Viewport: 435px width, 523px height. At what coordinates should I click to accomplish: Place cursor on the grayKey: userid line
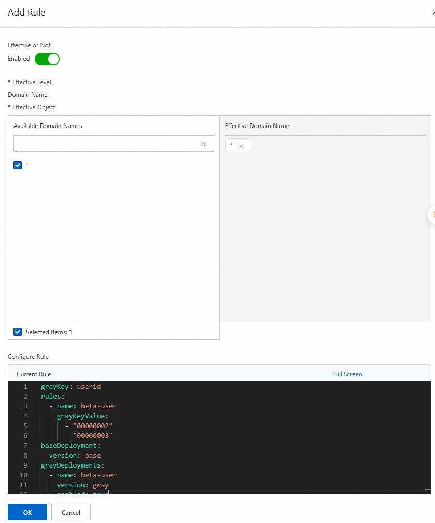point(71,386)
